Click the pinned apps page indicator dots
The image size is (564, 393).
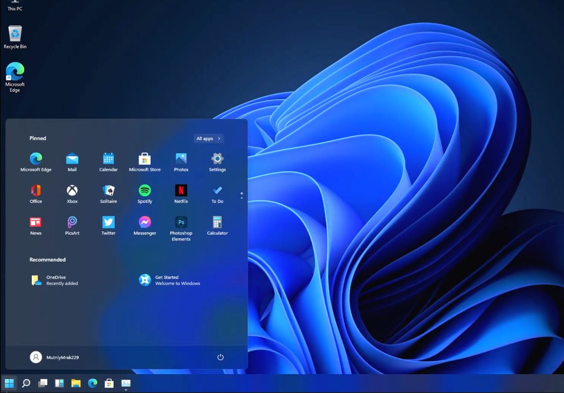click(x=241, y=195)
